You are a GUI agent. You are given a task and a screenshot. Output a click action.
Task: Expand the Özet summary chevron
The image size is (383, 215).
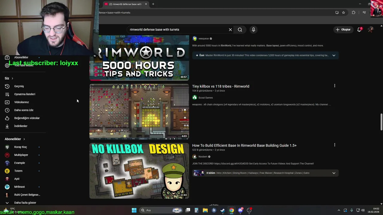click(334, 55)
